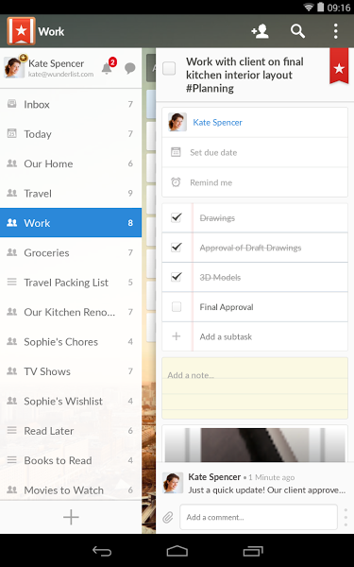354x567 pixels.
Task: Focus the Add a comment field
Action: [x=259, y=518]
